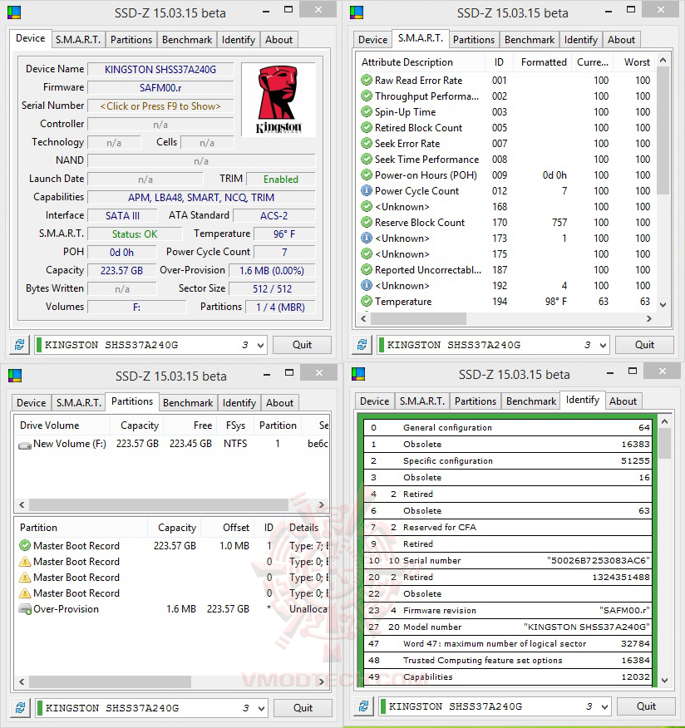Click Drive Volume column header
The width and height of the screenshot is (685, 728).
pos(62,425)
